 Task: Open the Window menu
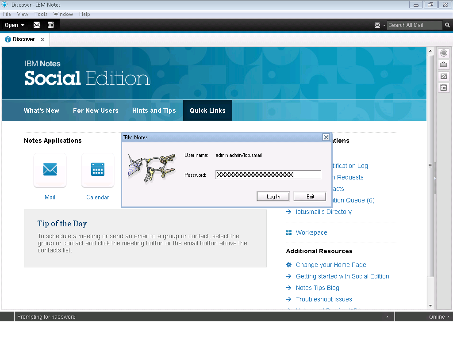click(x=63, y=14)
